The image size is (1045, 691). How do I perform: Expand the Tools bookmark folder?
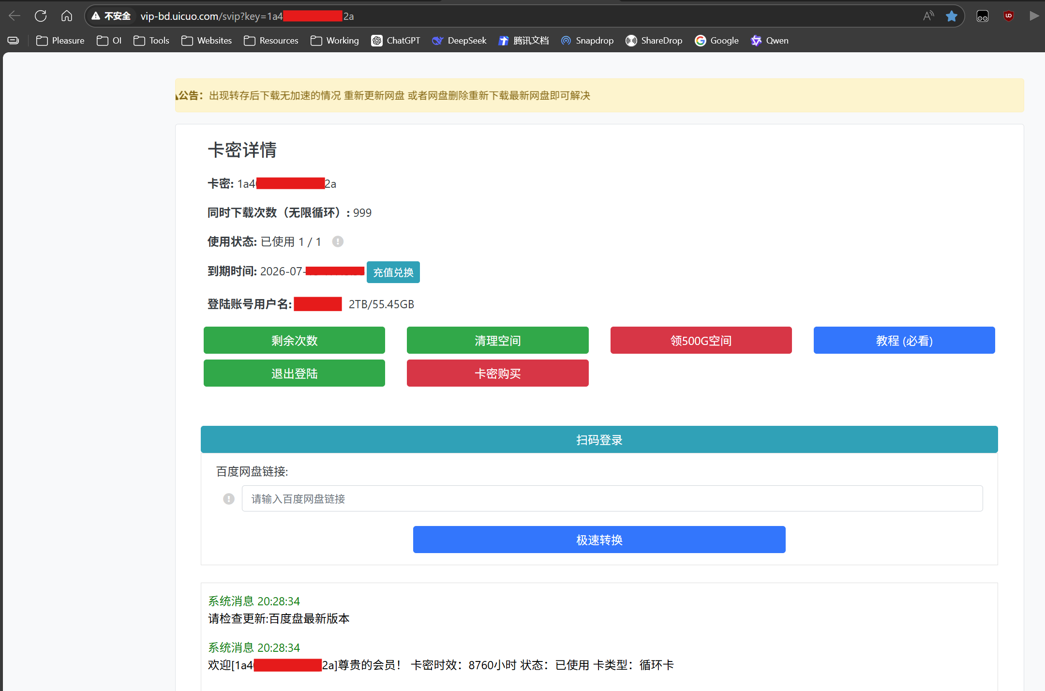click(x=151, y=41)
